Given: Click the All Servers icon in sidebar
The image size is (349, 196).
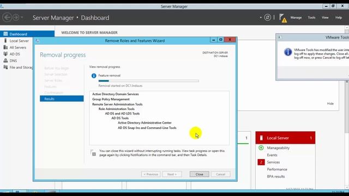Looking at the screenshot, I should [x=5, y=47].
